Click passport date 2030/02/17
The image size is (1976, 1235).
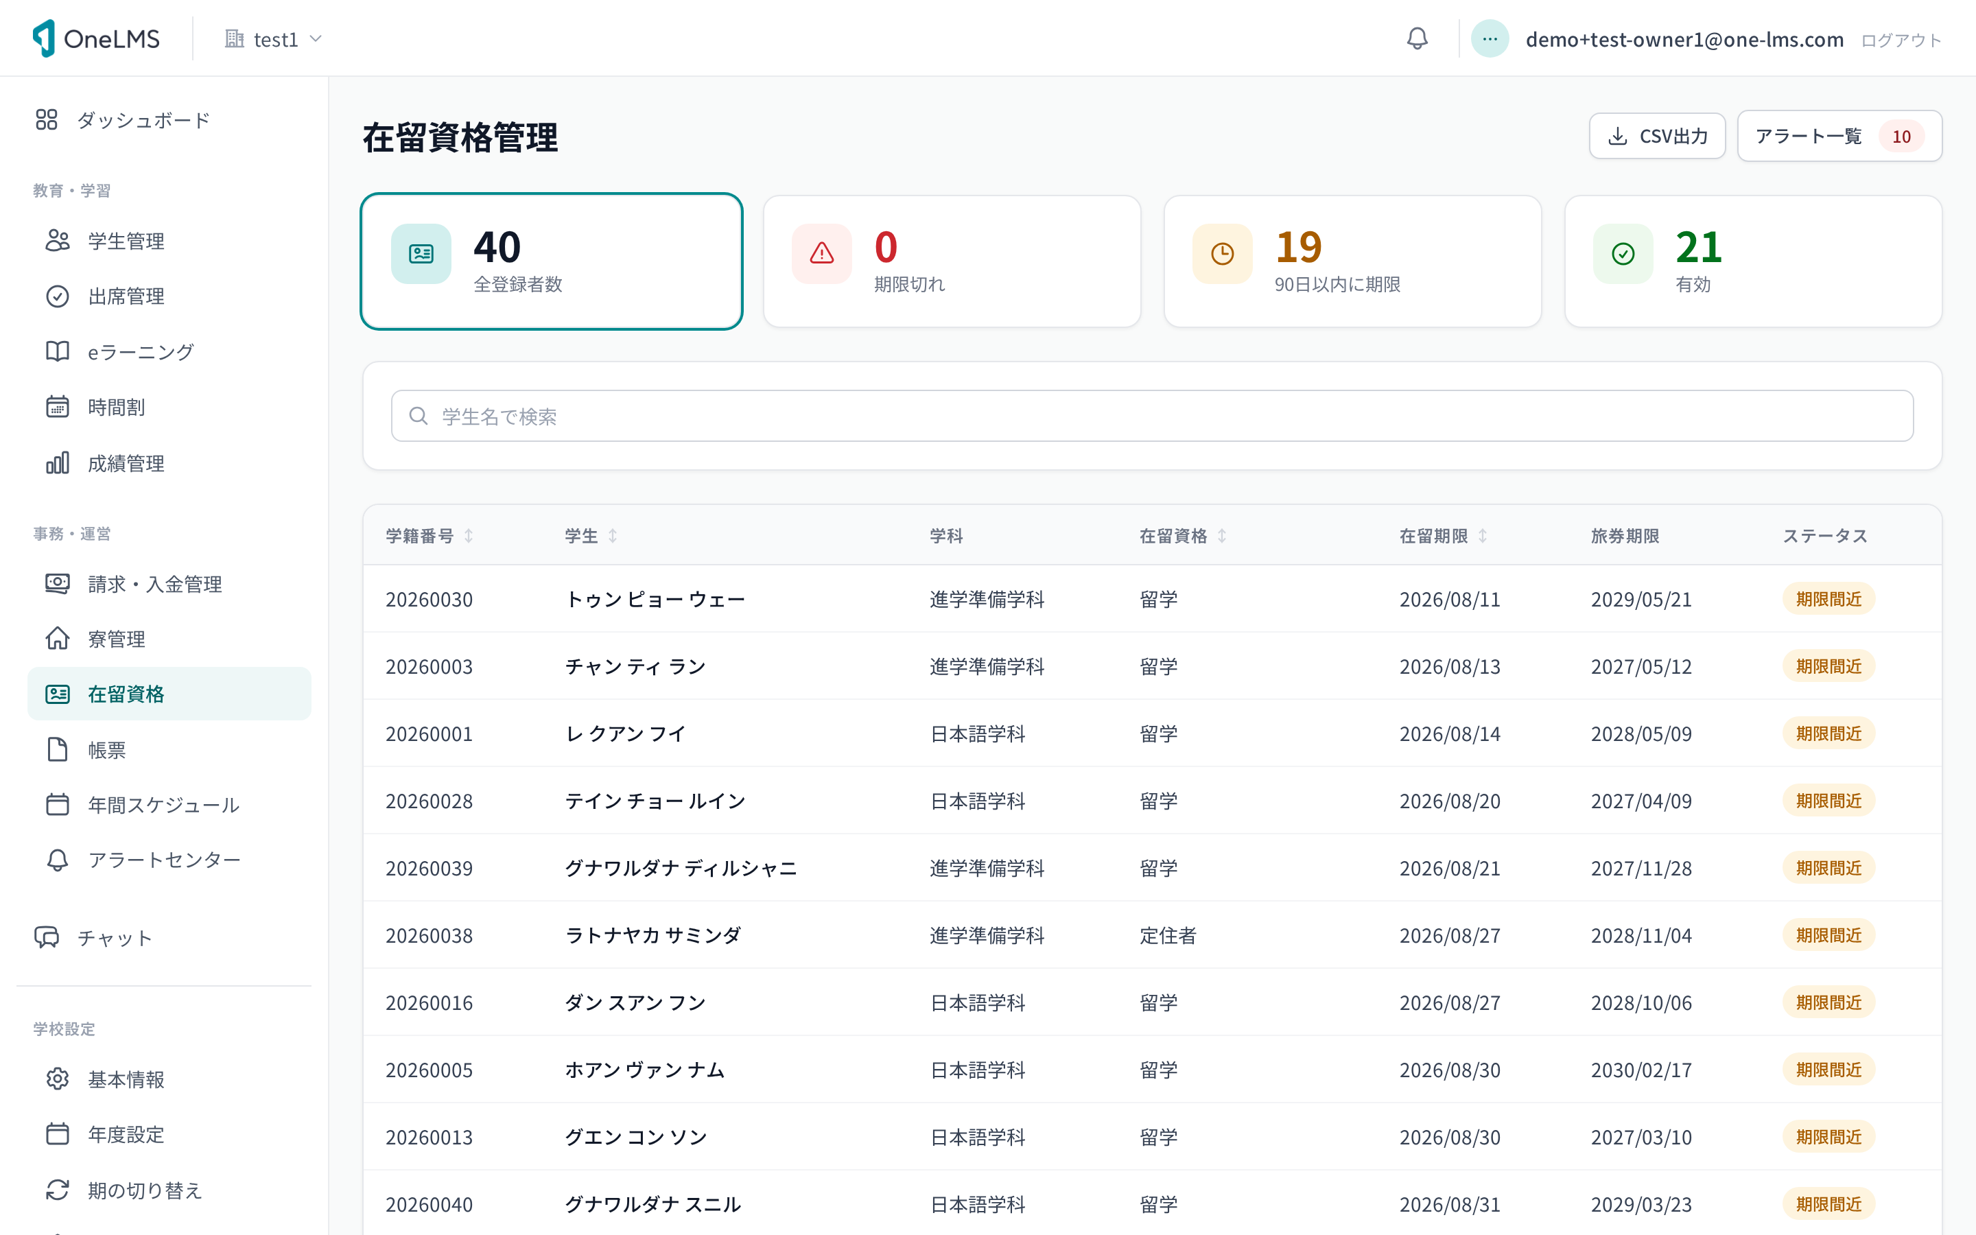point(1641,1070)
